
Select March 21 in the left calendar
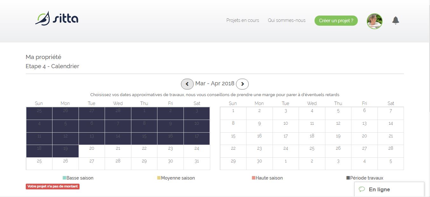pyautogui.click(x=118, y=151)
